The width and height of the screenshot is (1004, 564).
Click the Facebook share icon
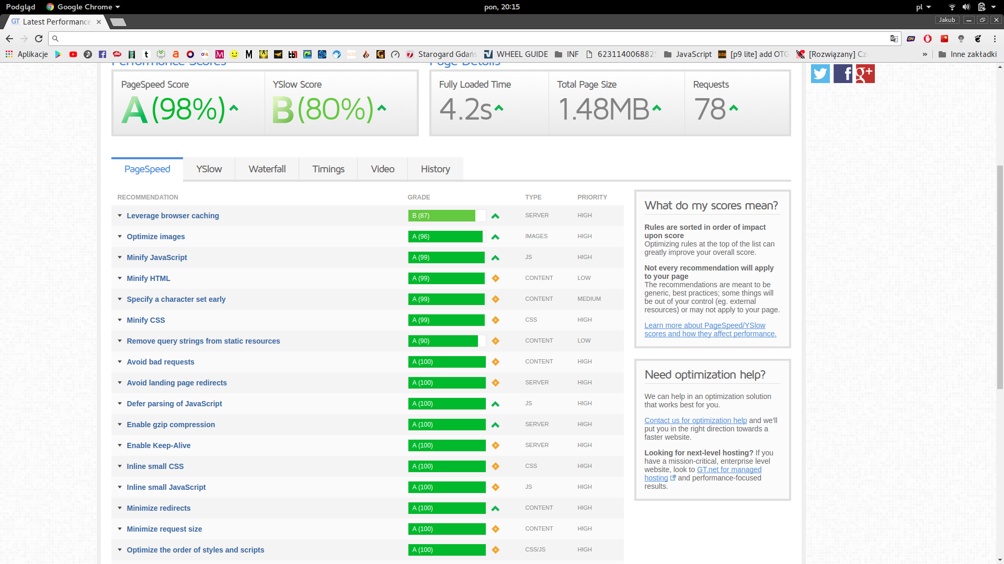click(842, 74)
